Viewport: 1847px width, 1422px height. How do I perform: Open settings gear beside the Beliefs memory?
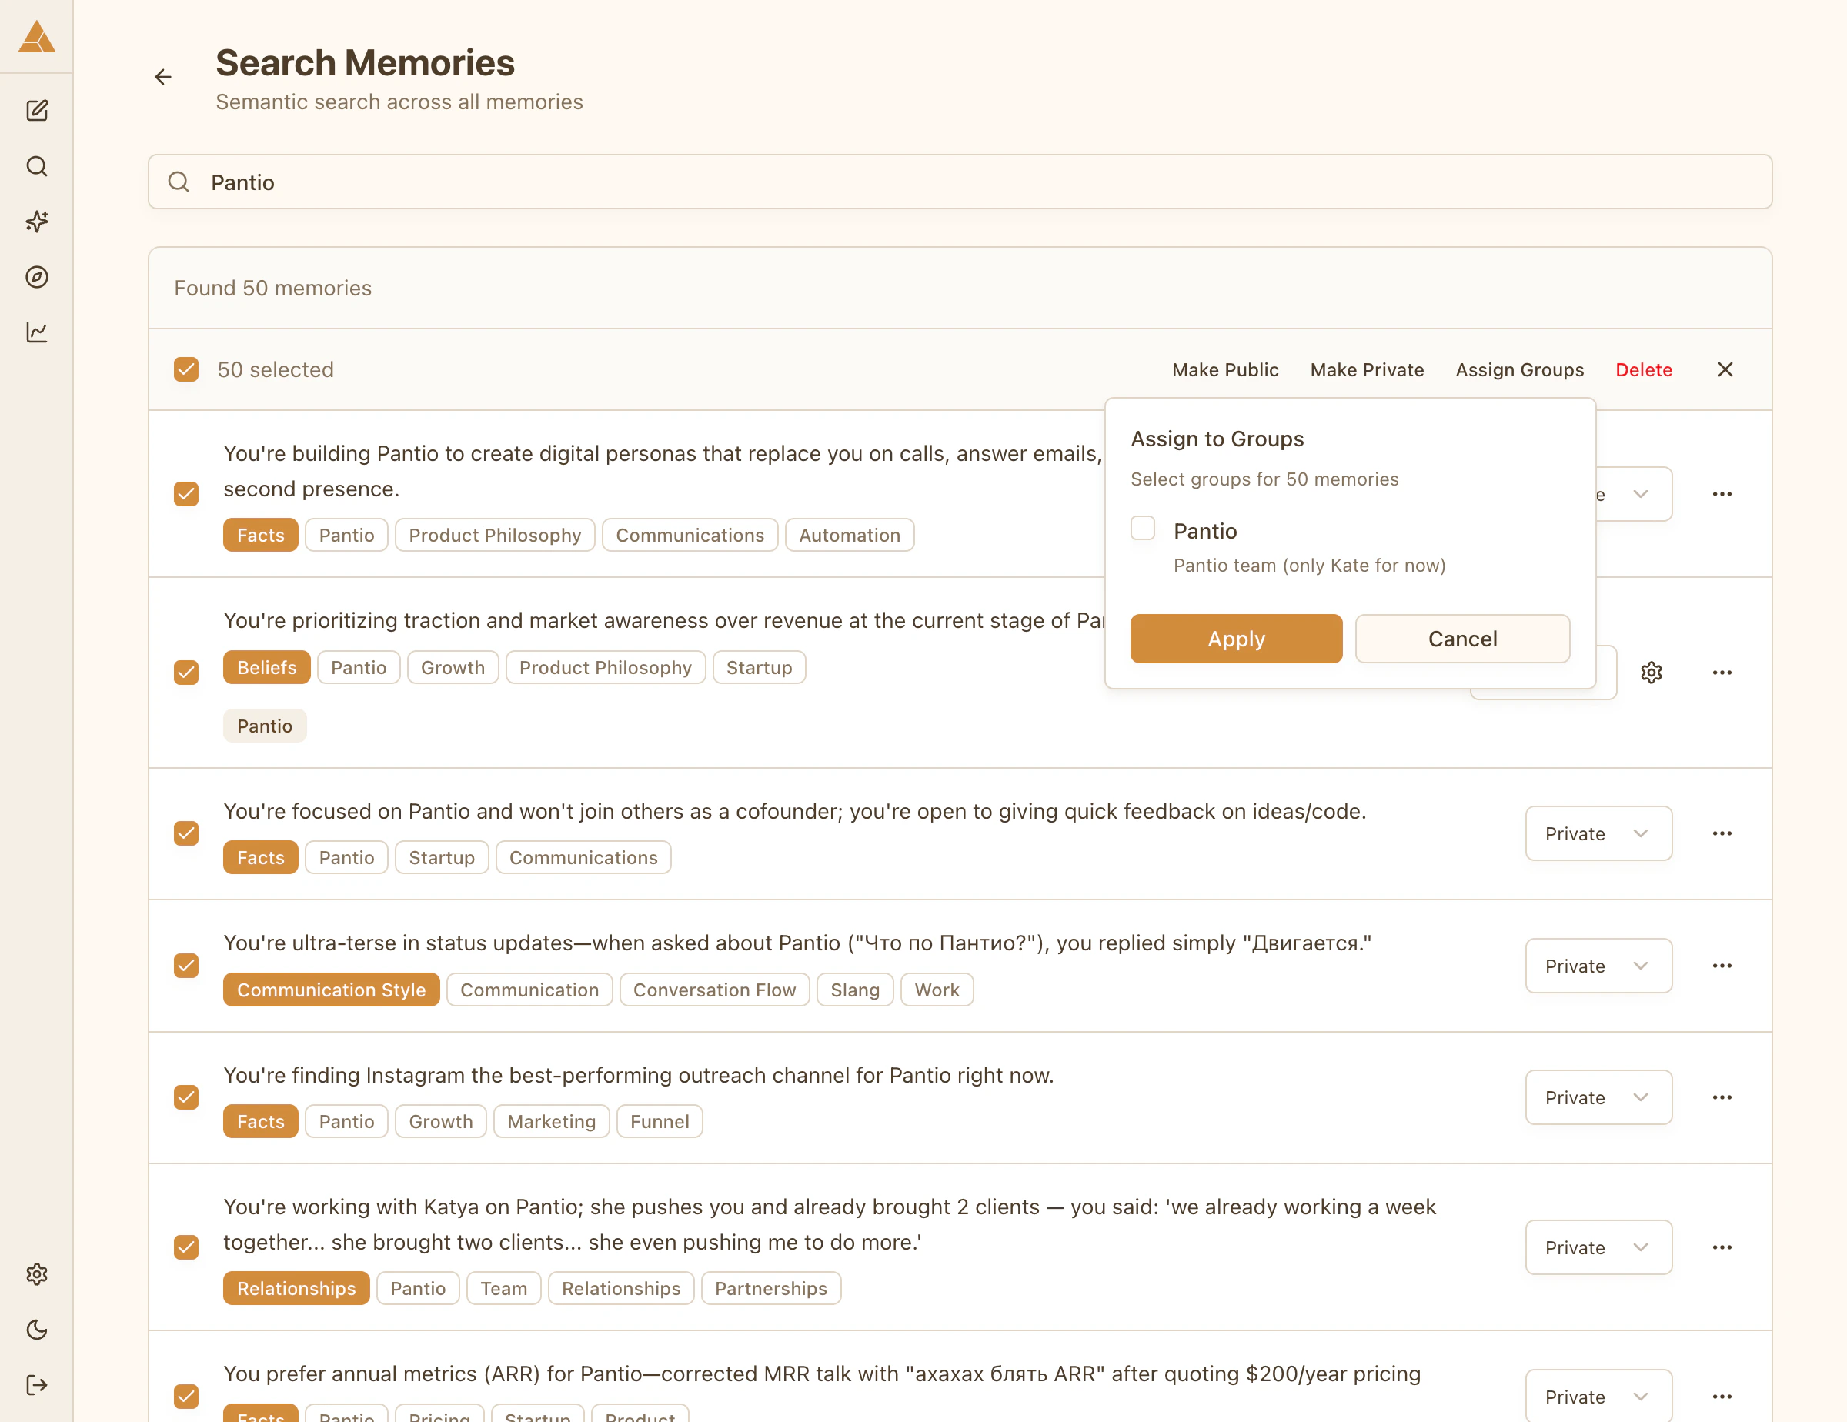[x=1652, y=672]
